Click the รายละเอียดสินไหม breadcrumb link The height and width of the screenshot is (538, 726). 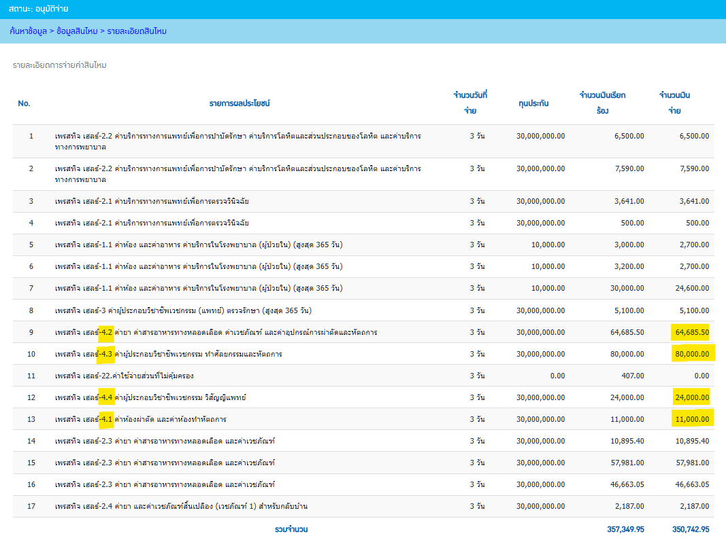pos(137,31)
